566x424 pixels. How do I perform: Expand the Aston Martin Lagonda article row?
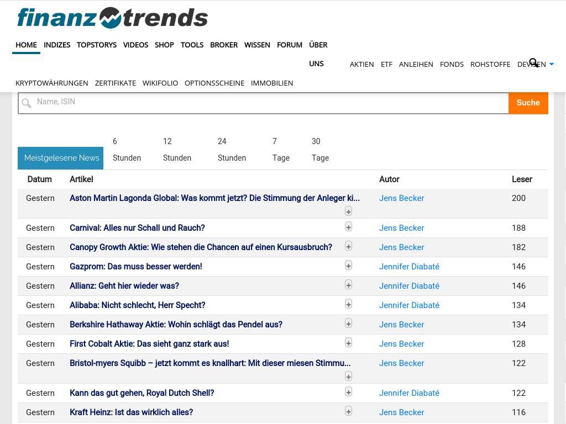point(348,211)
